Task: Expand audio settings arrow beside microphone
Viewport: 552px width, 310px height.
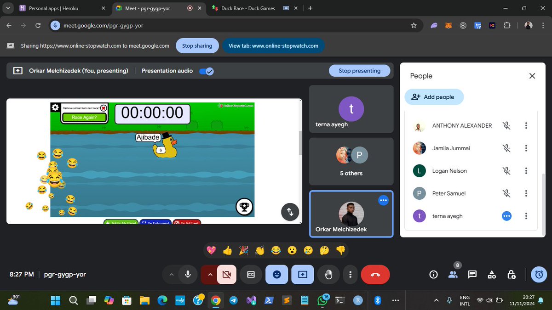Action: tap(171, 275)
